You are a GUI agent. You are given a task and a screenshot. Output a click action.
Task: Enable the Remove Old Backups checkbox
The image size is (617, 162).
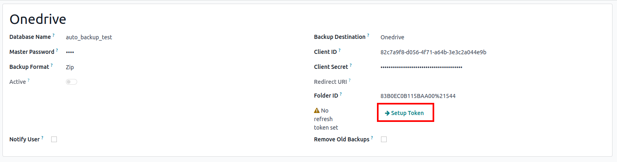(384, 139)
